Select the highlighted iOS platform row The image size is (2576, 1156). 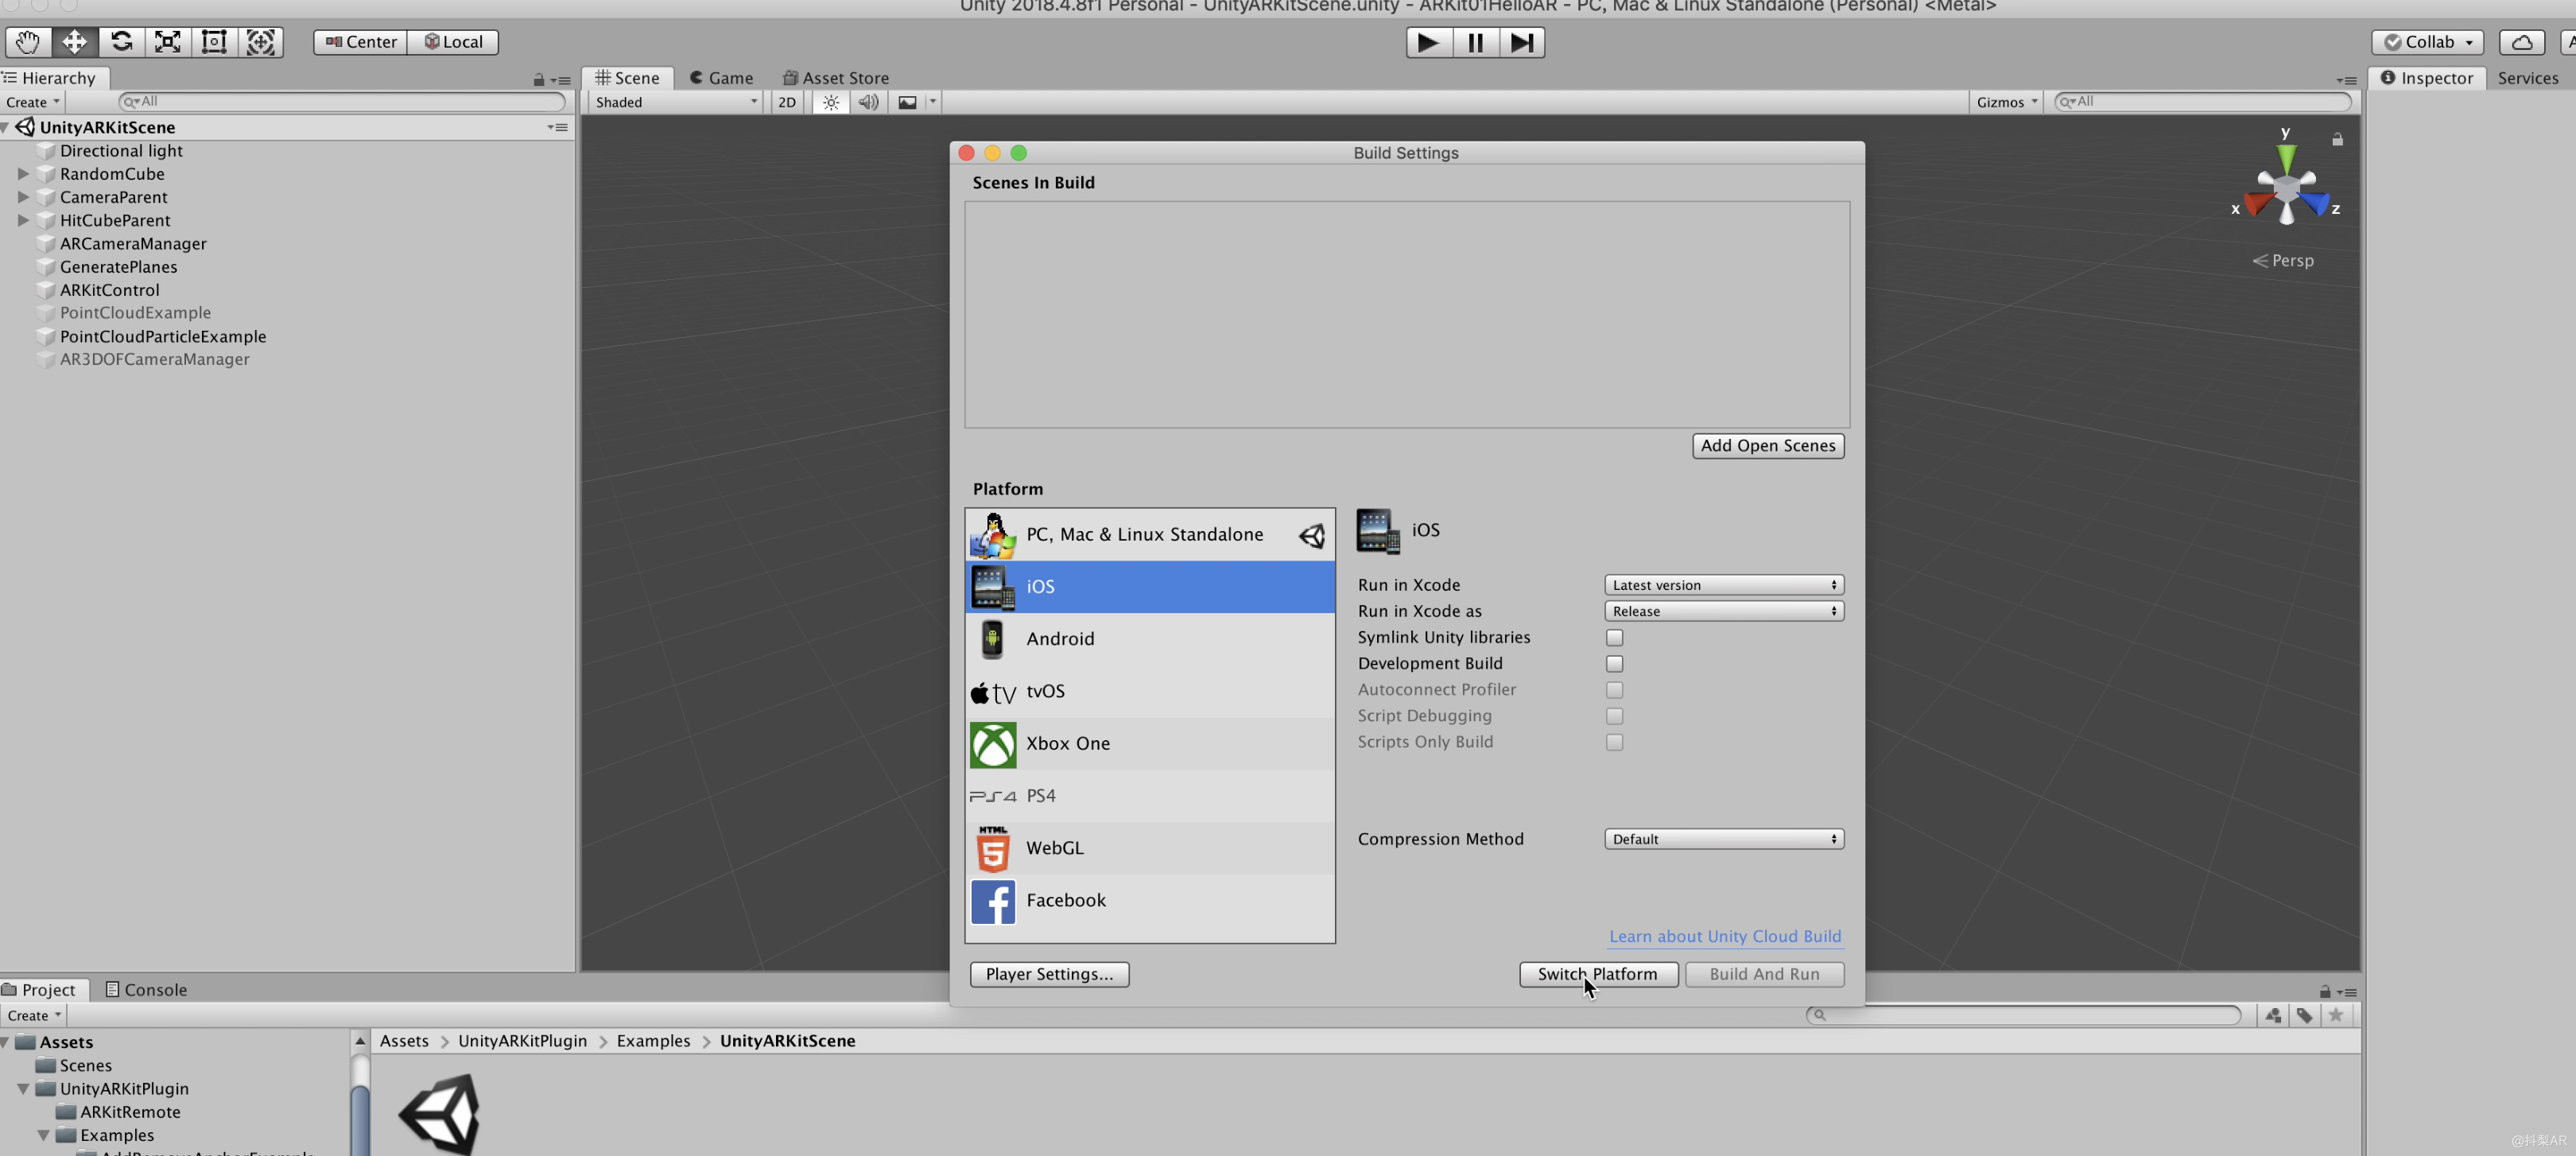(1149, 587)
